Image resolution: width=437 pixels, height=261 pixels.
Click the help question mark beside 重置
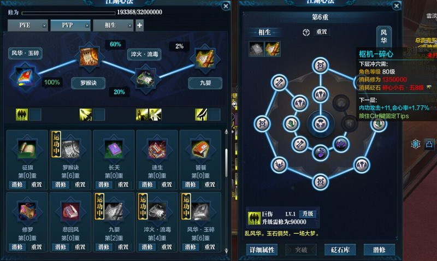[x=306, y=32]
